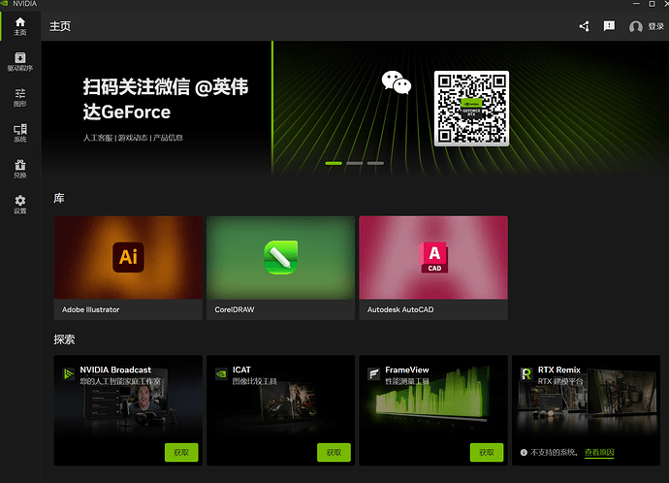
Task: Click the QR code image in banner
Action: point(471,109)
